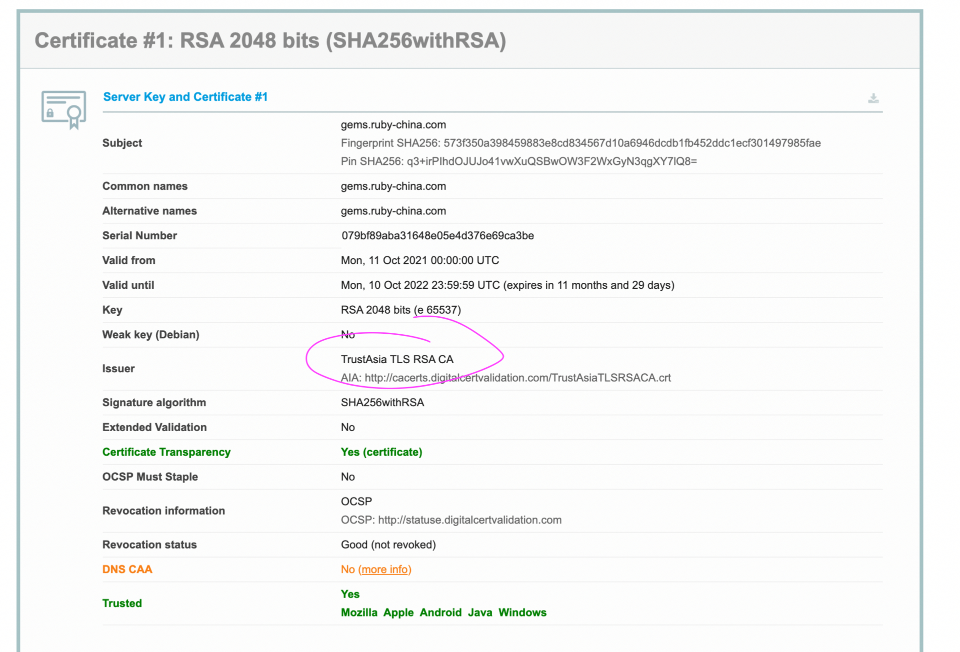Image resolution: width=960 pixels, height=652 pixels.
Task: Select the Fingerprint SHA256 value
Action: pos(632,143)
